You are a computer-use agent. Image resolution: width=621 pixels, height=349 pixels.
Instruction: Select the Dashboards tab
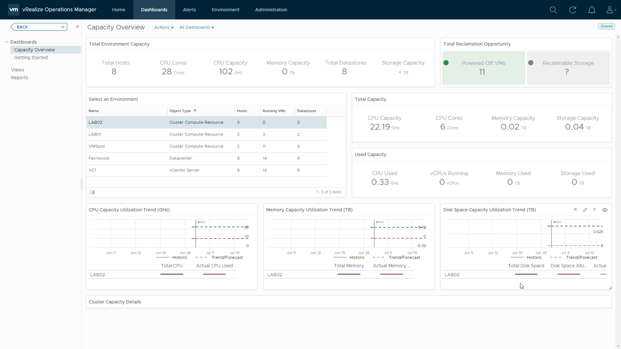click(x=154, y=10)
